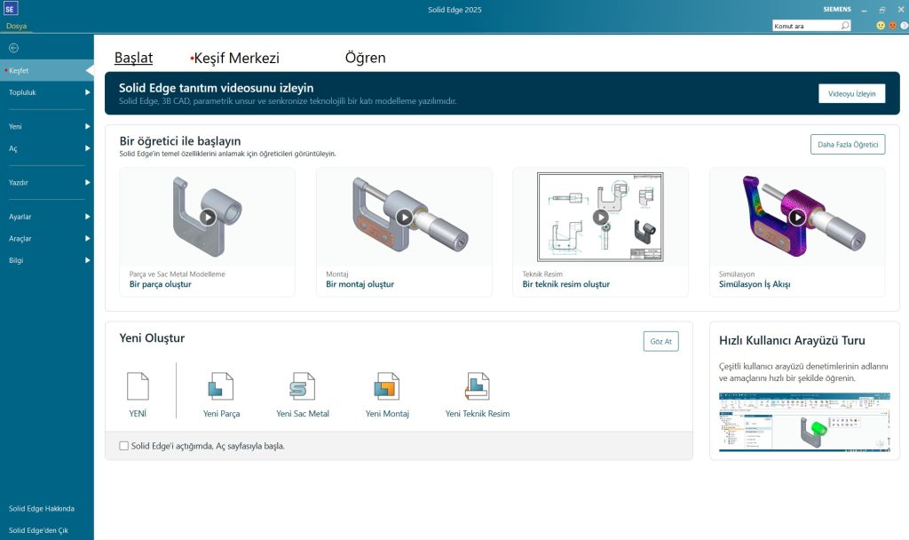Open the Hızlı Kullanıcı Arayüzü Turu thumbnail
This screenshot has width=909, height=540.
[803, 424]
